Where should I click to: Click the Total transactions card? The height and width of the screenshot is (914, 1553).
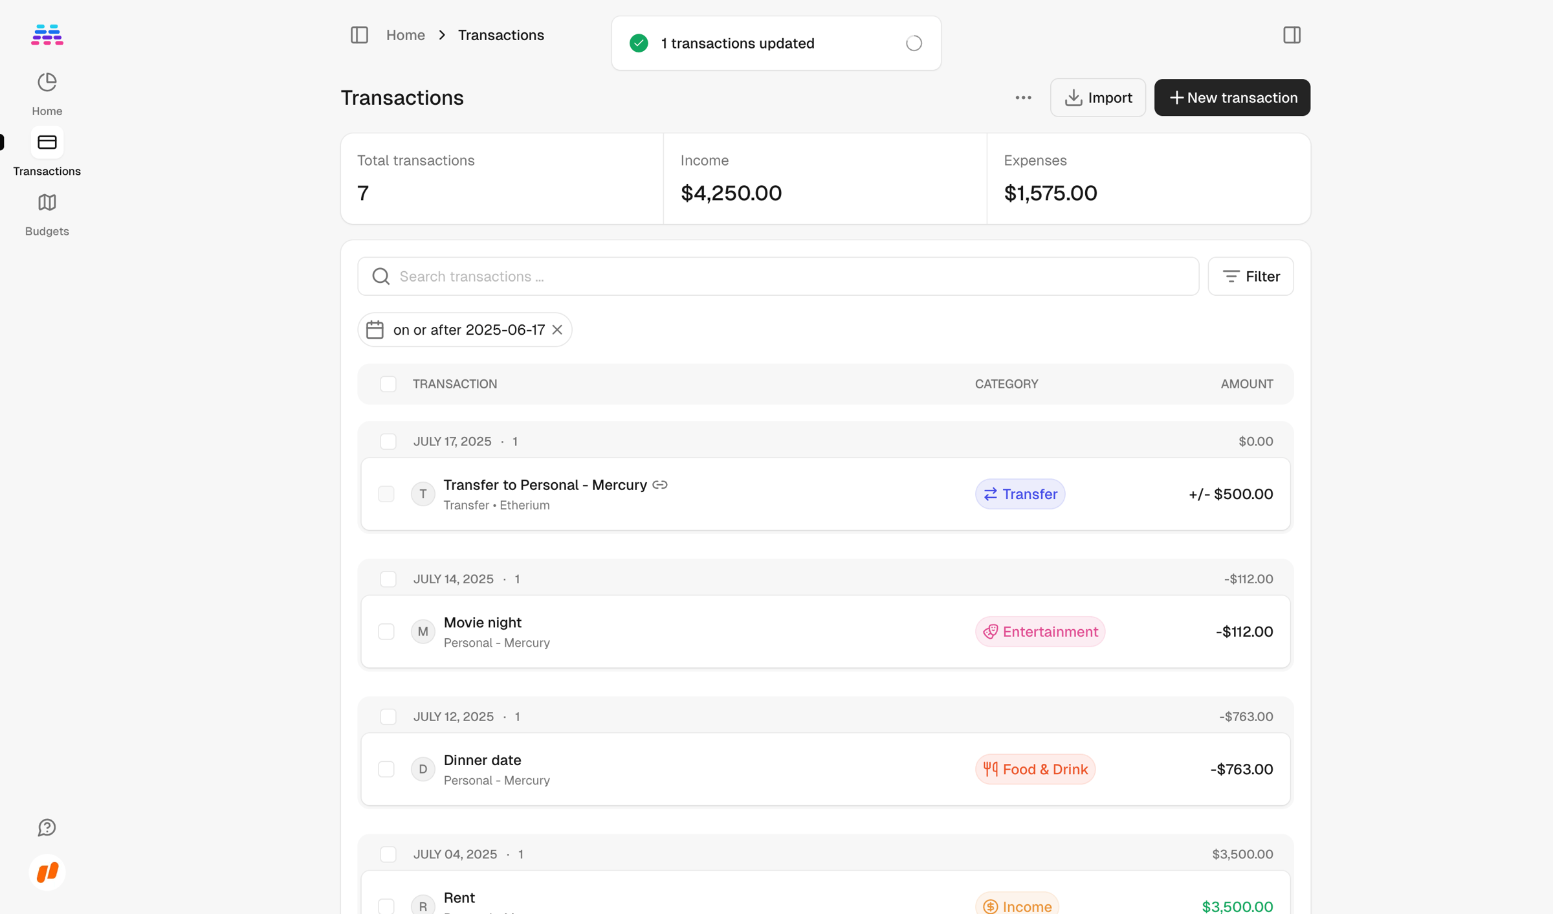pyautogui.click(x=502, y=179)
